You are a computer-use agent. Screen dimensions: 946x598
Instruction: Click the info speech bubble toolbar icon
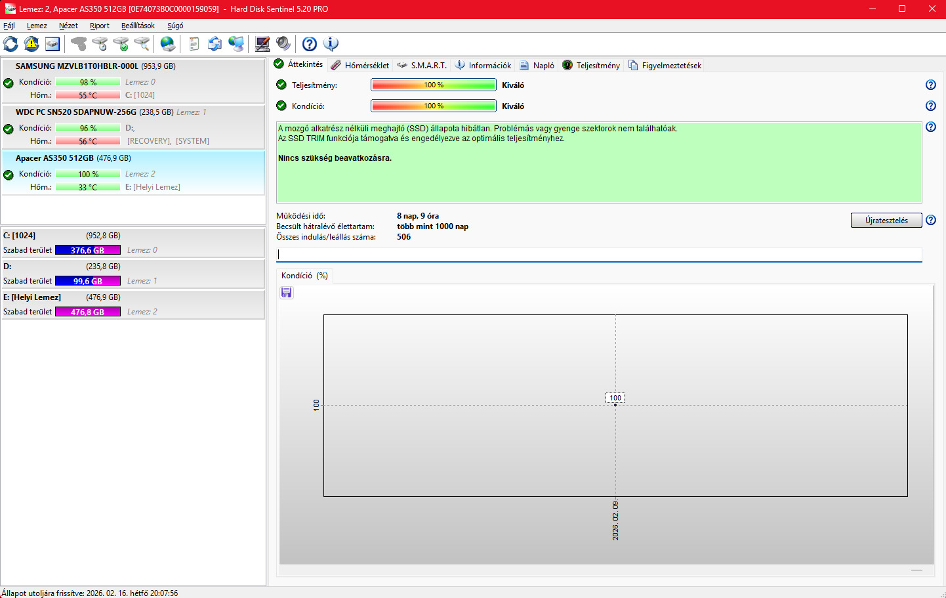coord(331,44)
